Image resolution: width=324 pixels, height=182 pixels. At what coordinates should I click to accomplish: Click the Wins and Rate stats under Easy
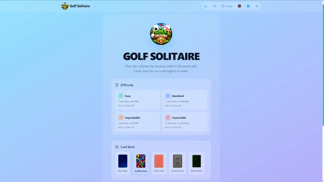126,106
